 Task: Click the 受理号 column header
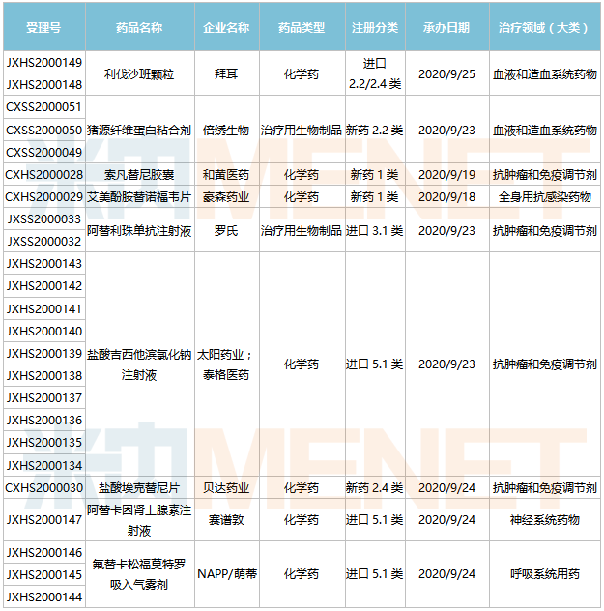43,27
